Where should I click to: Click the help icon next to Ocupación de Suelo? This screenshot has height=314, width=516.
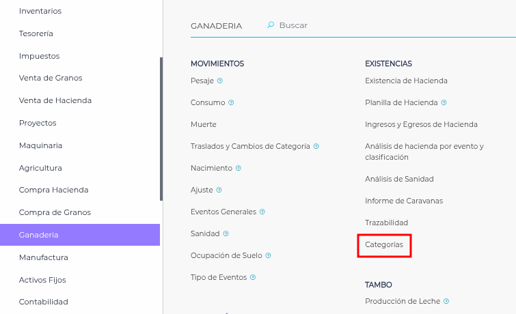(x=269, y=255)
